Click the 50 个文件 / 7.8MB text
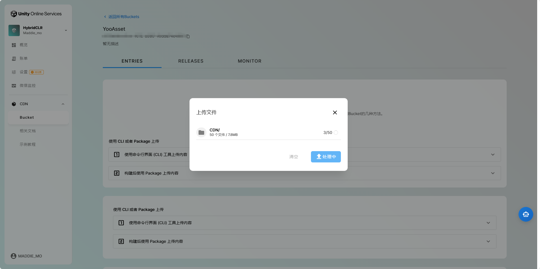The width and height of the screenshot is (540, 269). (224, 135)
